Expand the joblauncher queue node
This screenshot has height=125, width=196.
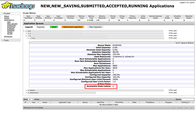(28, 92)
